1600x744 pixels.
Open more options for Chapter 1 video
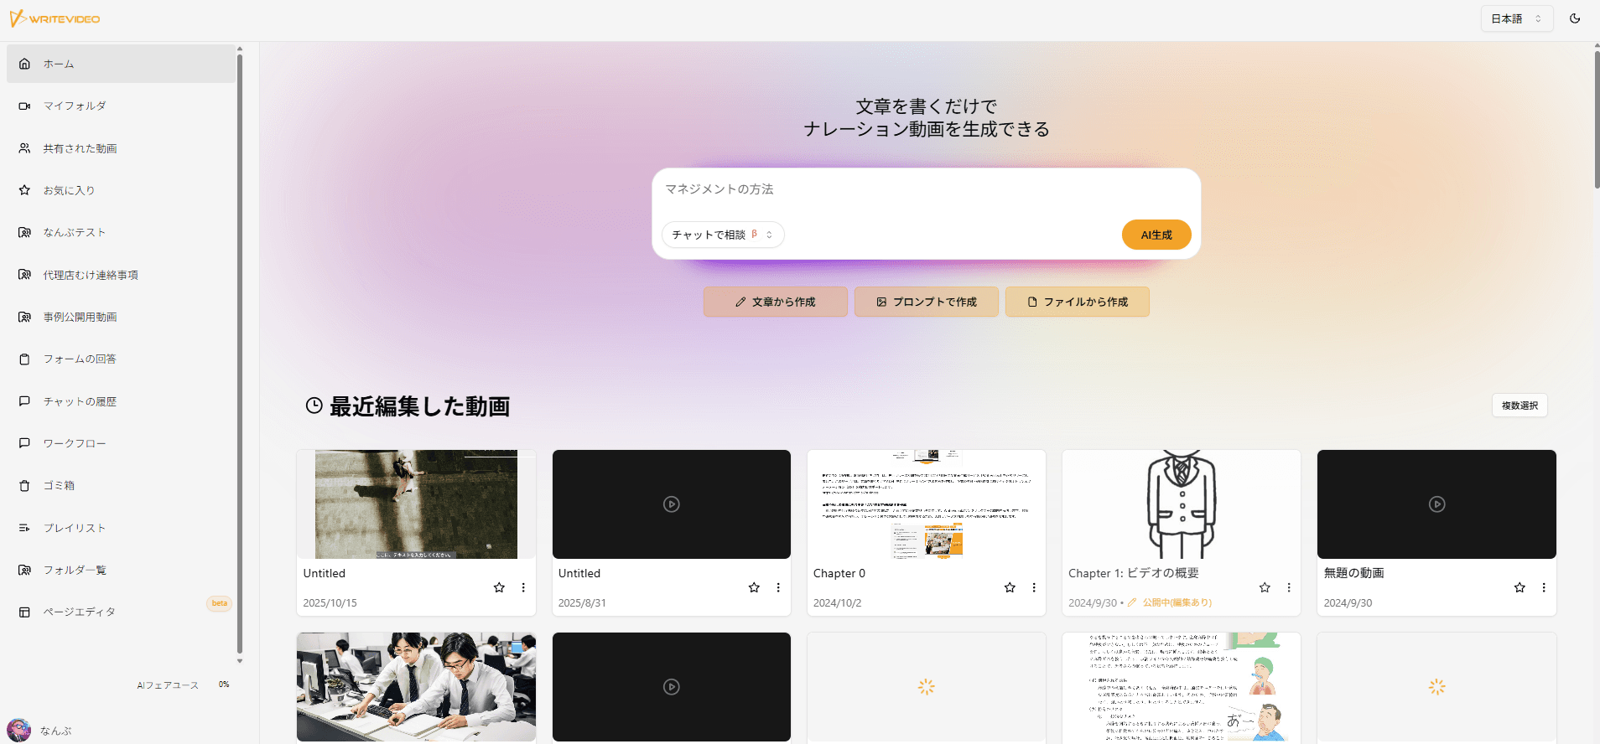(x=1289, y=587)
